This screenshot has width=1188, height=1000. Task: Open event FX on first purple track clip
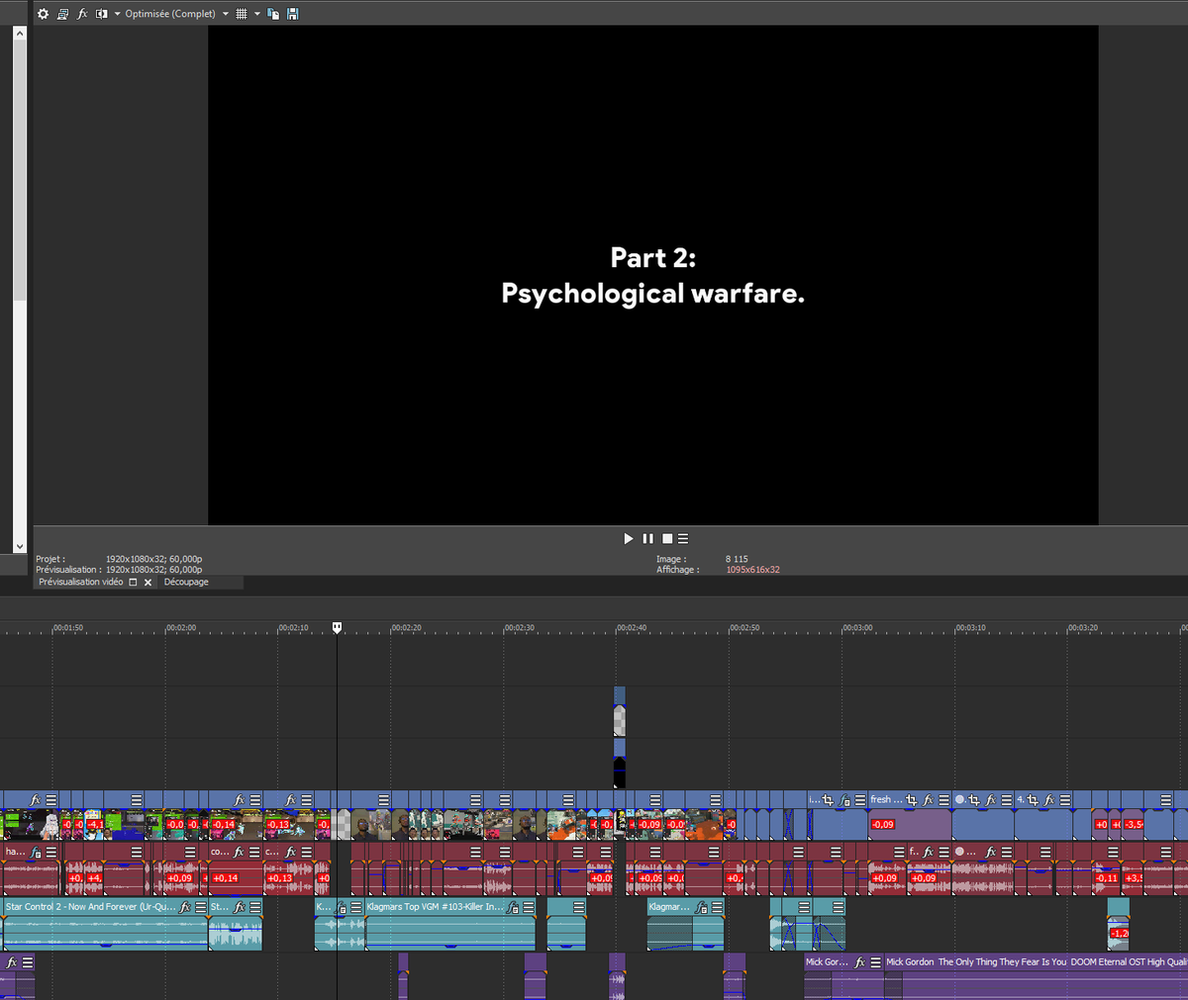[x=12, y=962]
